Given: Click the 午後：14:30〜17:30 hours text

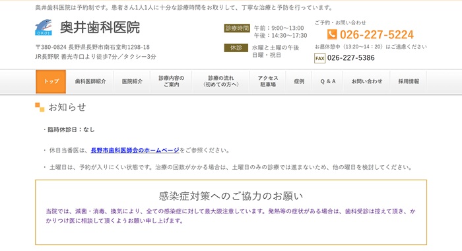Looking at the screenshot, I should tap(280, 36).
